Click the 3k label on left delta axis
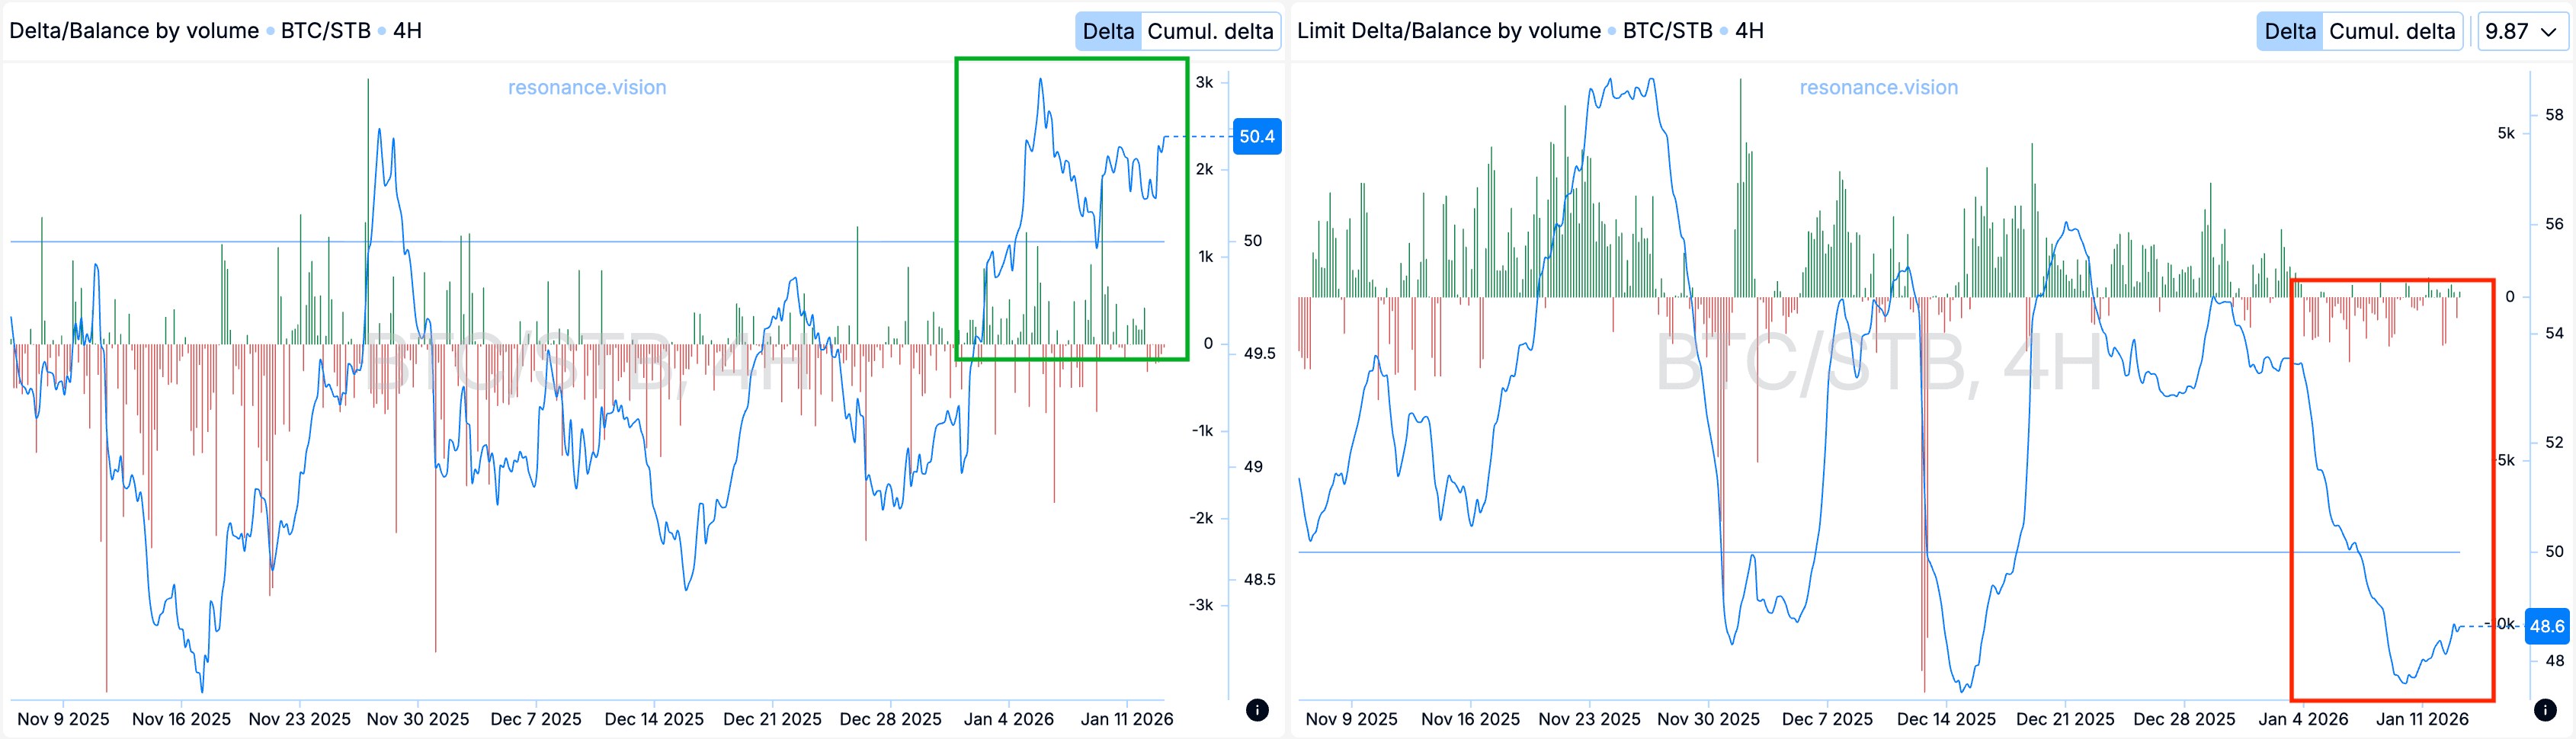The width and height of the screenshot is (2576, 739). click(x=1204, y=82)
